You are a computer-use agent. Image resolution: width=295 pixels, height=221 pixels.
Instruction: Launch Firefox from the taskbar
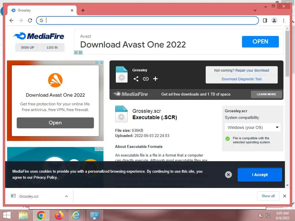[59, 215]
